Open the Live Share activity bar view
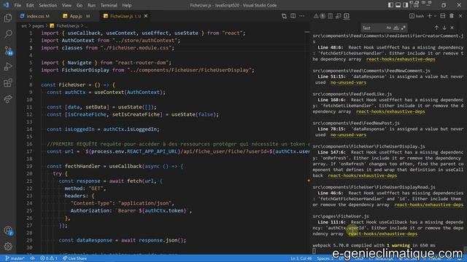Viewport: 467px width, 262px height. coord(8,99)
